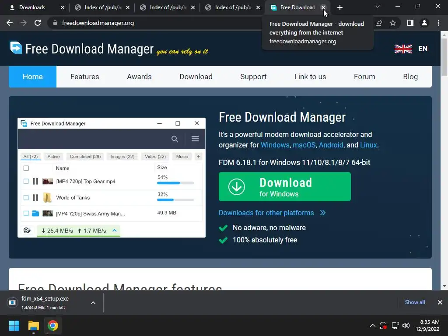Follow the Linux link

click(x=368, y=145)
